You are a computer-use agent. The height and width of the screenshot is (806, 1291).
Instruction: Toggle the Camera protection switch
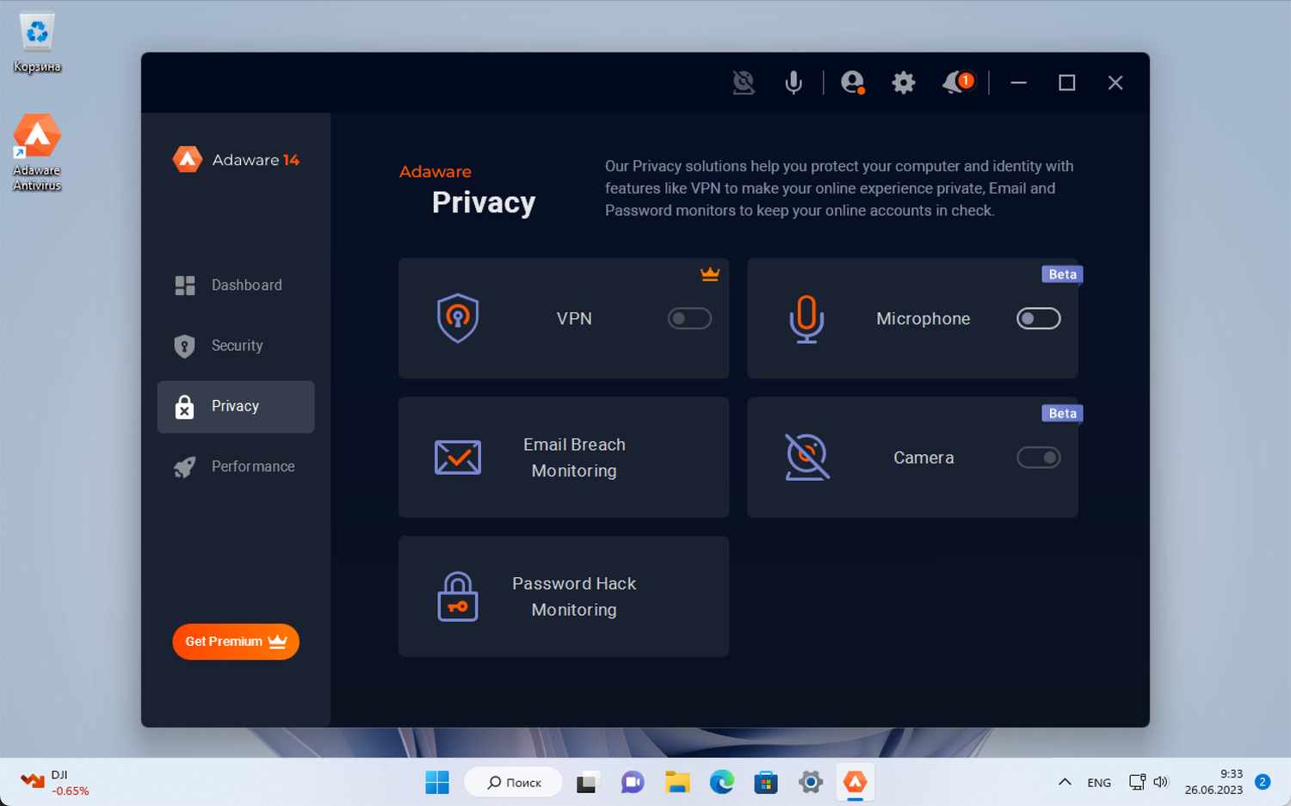click(1039, 458)
